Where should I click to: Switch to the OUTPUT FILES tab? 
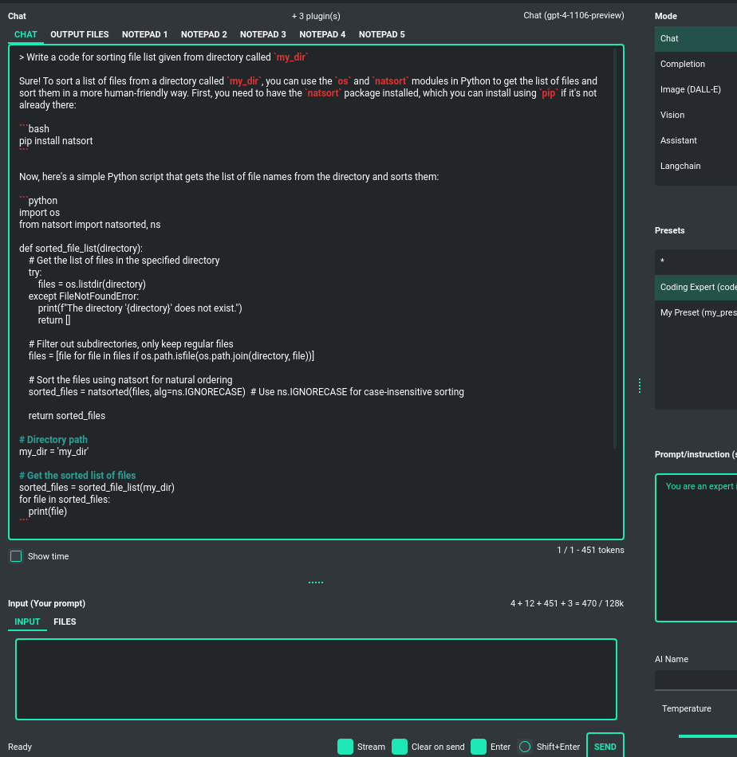click(79, 34)
